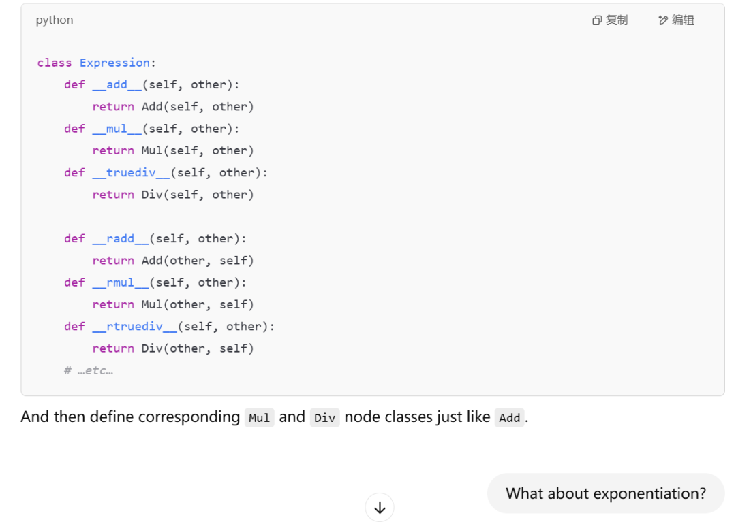Click the "return Div(other, self)" line

173,348
